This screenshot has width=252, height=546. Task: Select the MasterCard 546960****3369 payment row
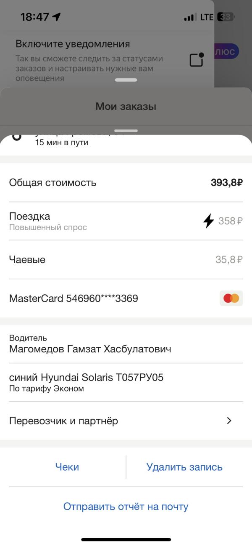pyautogui.click(x=126, y=298)
